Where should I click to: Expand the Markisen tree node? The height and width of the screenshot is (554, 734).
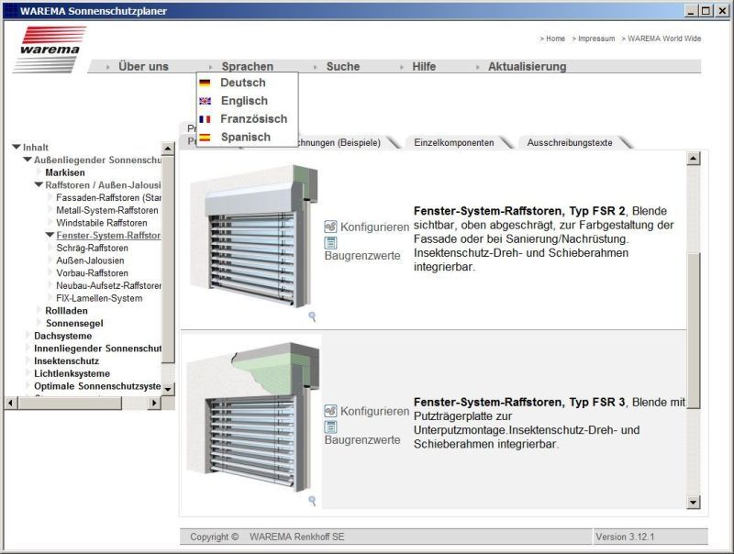39,172
